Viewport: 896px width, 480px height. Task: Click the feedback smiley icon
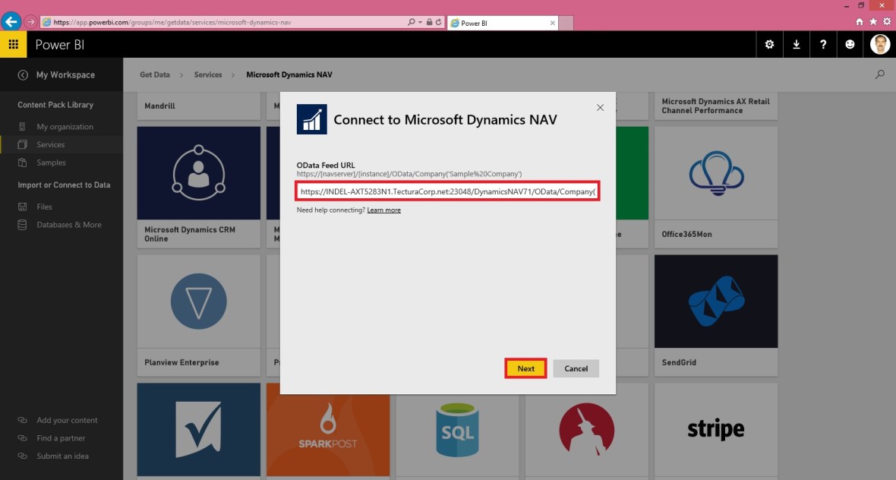(850, 45)
